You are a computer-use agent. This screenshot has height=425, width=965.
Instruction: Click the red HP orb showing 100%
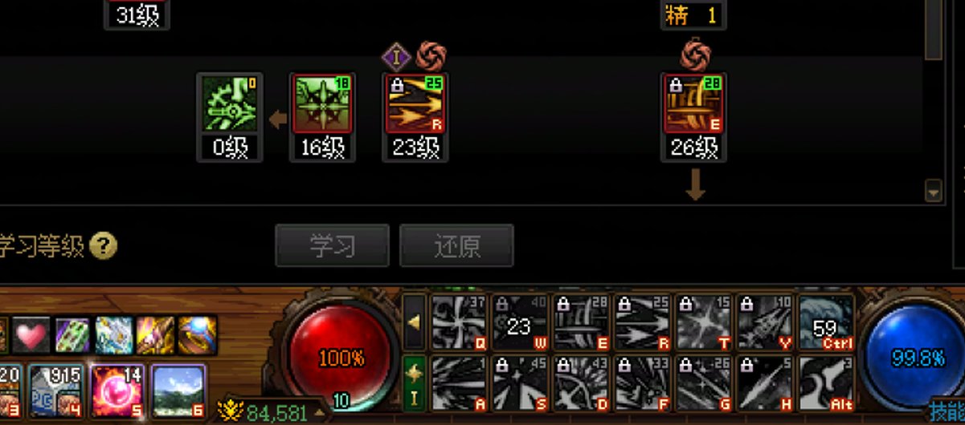[341, 357]
